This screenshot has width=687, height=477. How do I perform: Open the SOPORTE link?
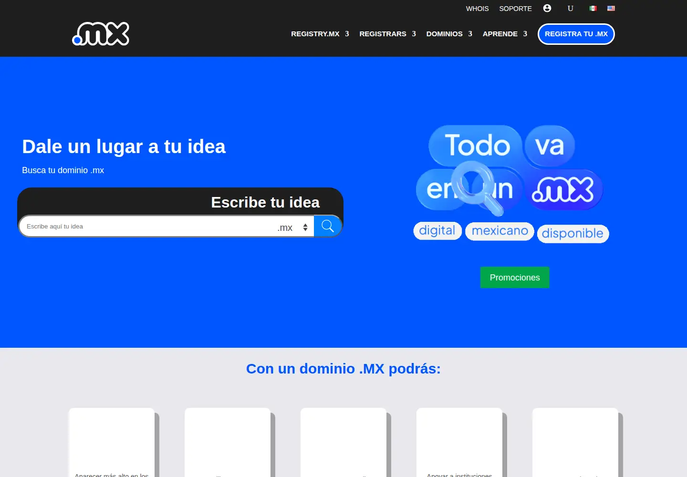point(515,9)
